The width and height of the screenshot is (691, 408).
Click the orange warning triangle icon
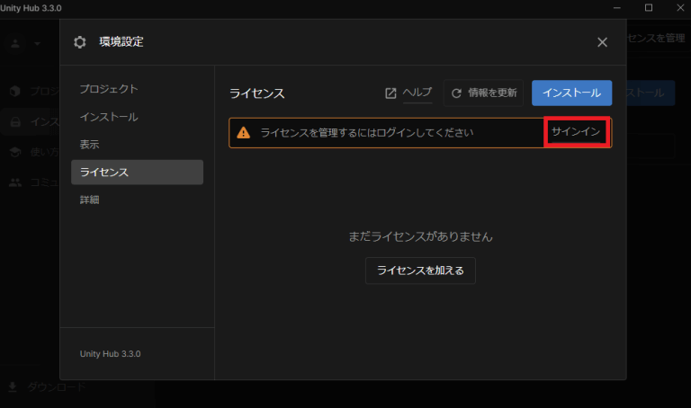[243, 132]
